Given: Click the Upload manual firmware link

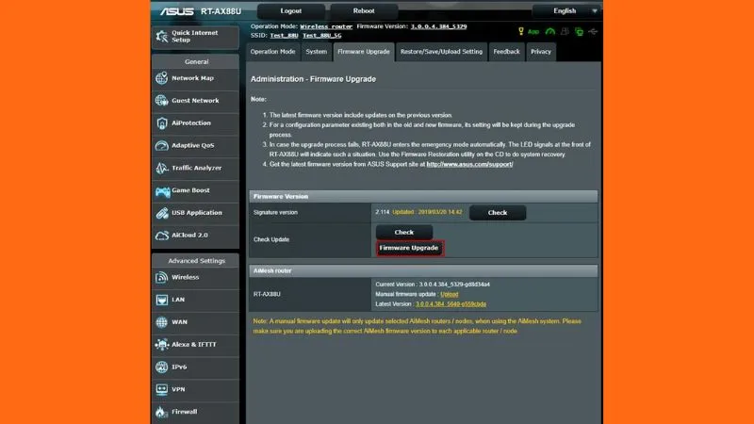Looking at the screenshot, I should click(450, 294).
